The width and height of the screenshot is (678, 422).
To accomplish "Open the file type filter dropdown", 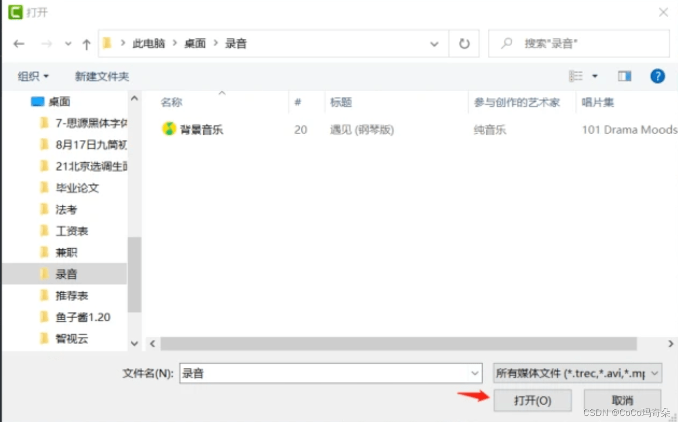I will tap(578, 374).
